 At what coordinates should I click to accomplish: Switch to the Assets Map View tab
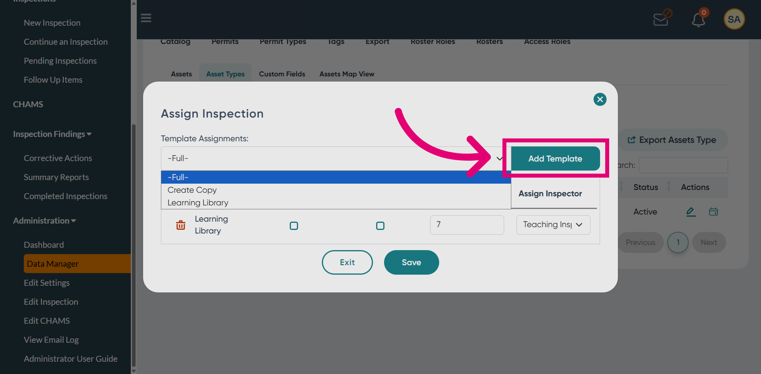(347, 74)
